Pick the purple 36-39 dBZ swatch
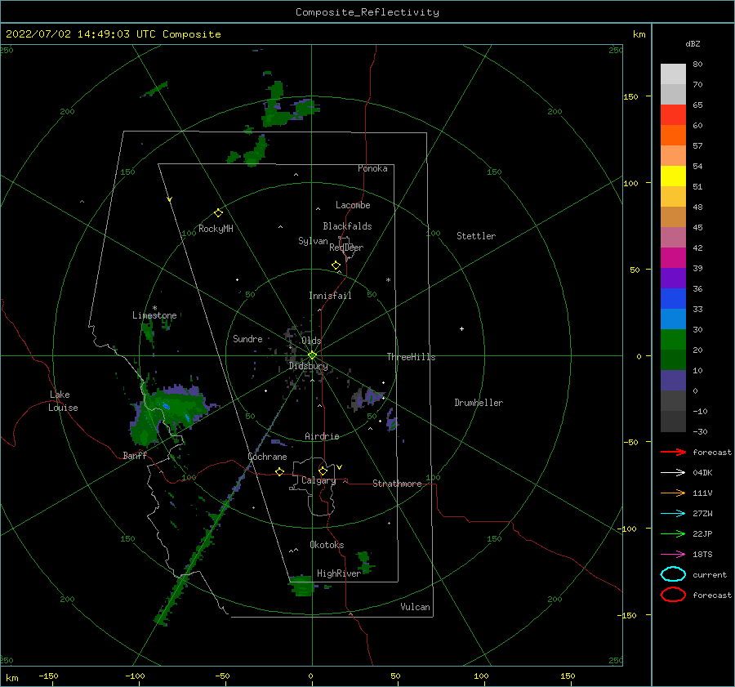The height and width of the screenshot is (687, 735). [x=673, y=279]
